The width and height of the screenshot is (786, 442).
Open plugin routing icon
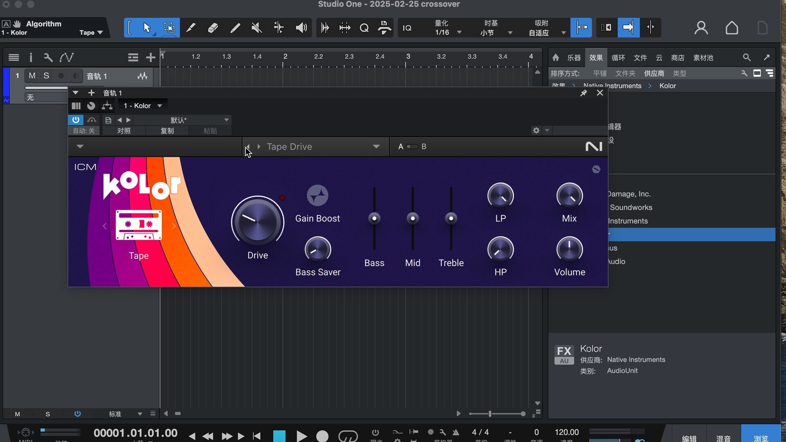(107, 106)
